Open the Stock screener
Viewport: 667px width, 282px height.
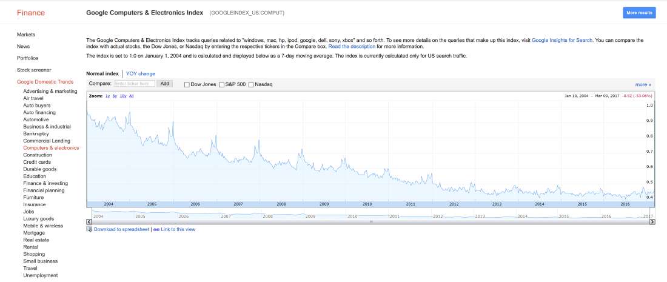coord(34,70)
